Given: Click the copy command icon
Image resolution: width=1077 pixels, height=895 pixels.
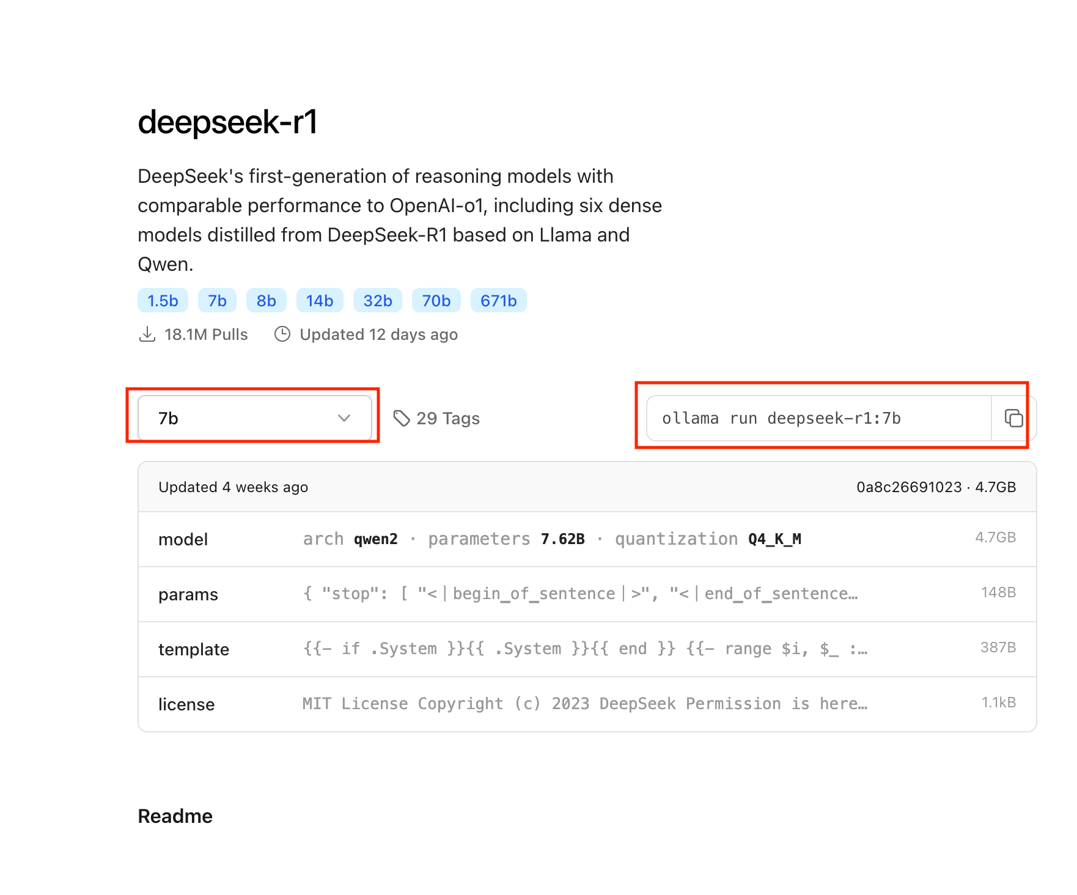Looking at the screenshot, I should [x=1013, y=418].
